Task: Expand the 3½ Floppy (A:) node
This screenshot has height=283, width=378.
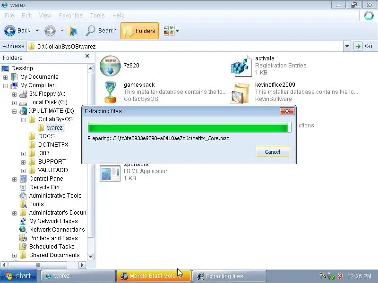Action: [x=15, y=95]
